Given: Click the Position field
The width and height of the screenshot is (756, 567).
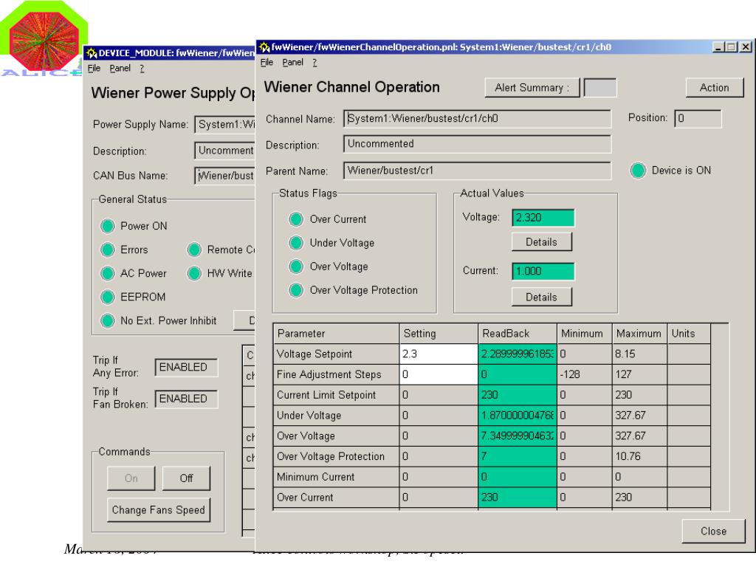Looking at the screenshot, I should tap(698, 119).
